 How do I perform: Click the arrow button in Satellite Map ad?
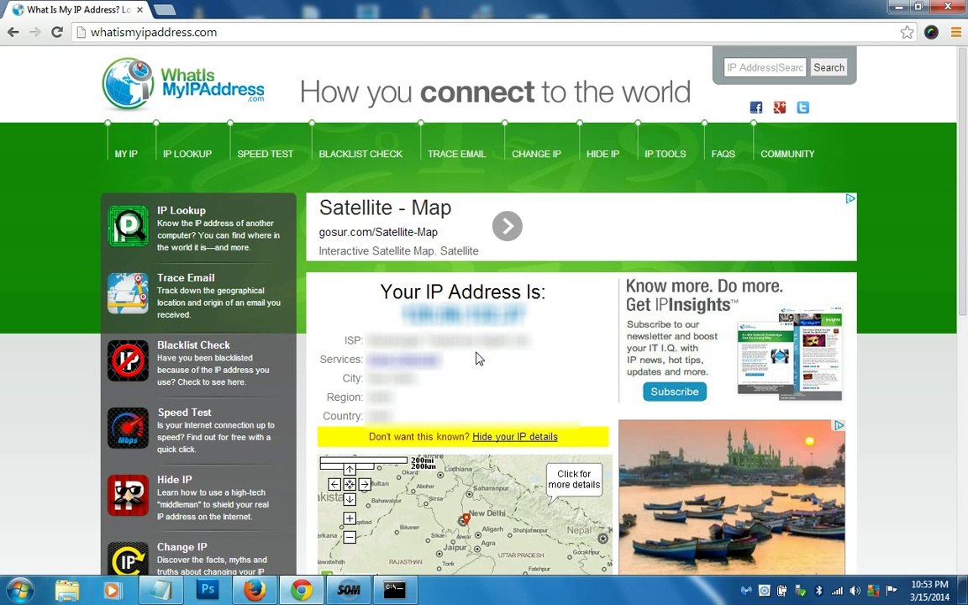[x=508, y=227]
